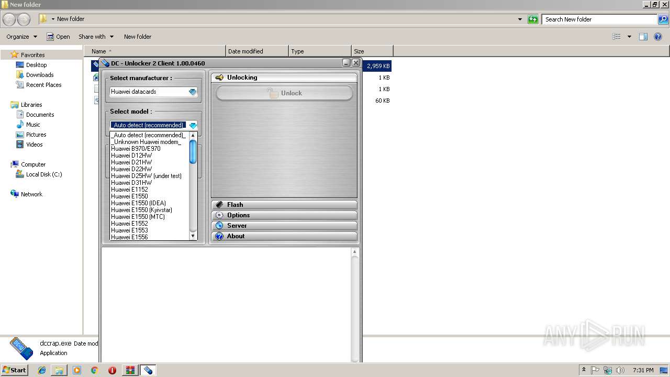Image resolution: width=670 pixels, height=377 pixels.
Task: Expand the Select manufacturer dropdown
Action: coord(193,92)
